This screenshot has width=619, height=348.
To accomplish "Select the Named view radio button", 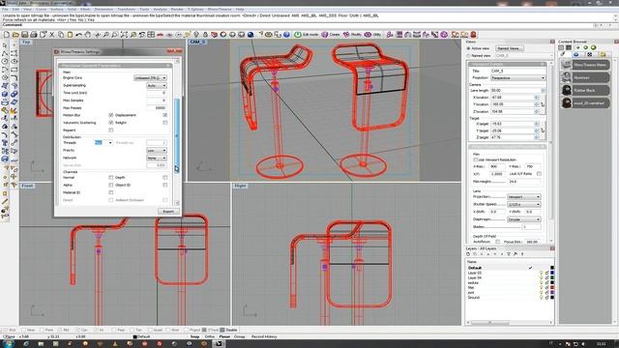I will [468, 56].
